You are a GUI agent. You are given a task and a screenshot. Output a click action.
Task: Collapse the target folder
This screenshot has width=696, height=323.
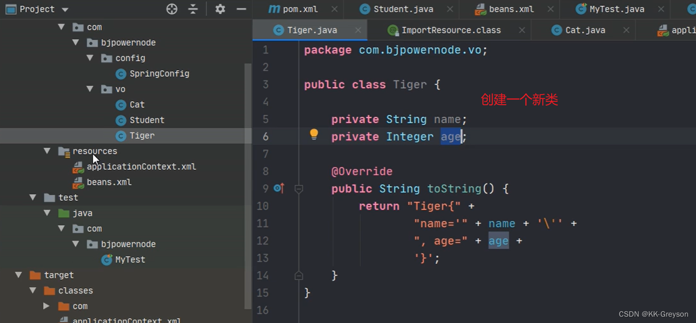pos(19,275)
